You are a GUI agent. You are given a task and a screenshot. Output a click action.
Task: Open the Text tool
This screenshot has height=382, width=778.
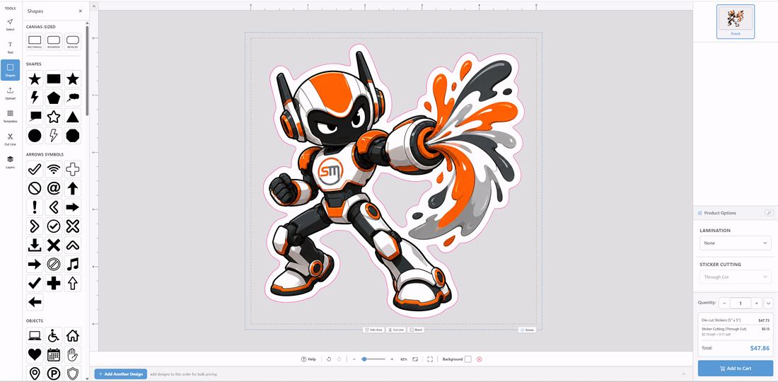coord(10,47)
